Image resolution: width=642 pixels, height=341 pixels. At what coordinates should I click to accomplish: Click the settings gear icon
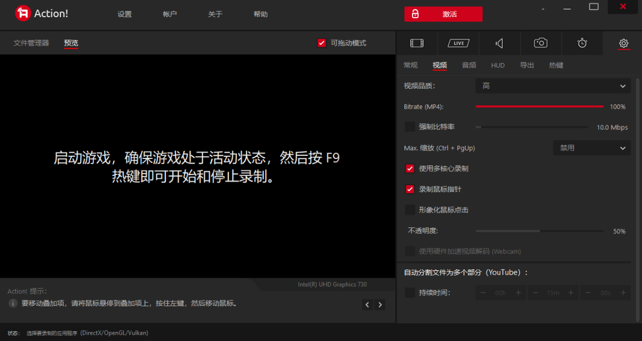(x=623, y=43)
